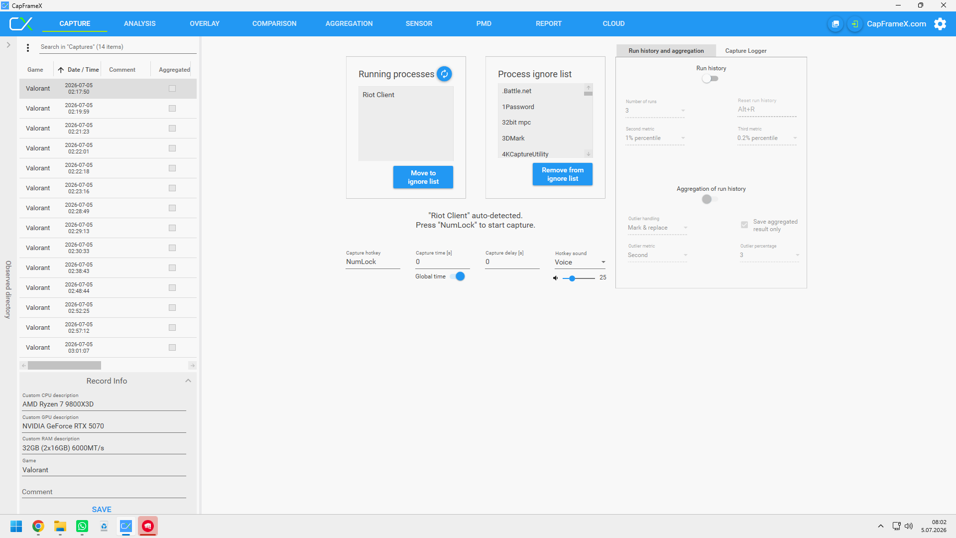Open Windows Start menu
Viewport: 956px width, 538px height.
(16, 526)
